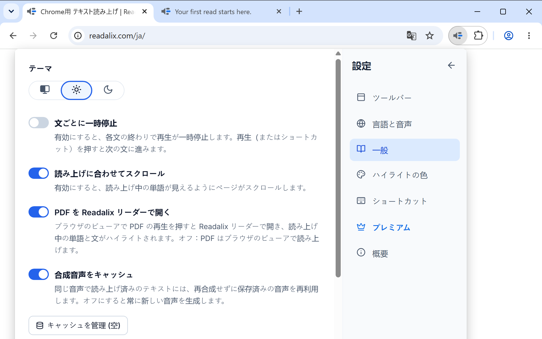Go back to previous page
The width and height of the screenshot is (542, 339).
point(13,36)
